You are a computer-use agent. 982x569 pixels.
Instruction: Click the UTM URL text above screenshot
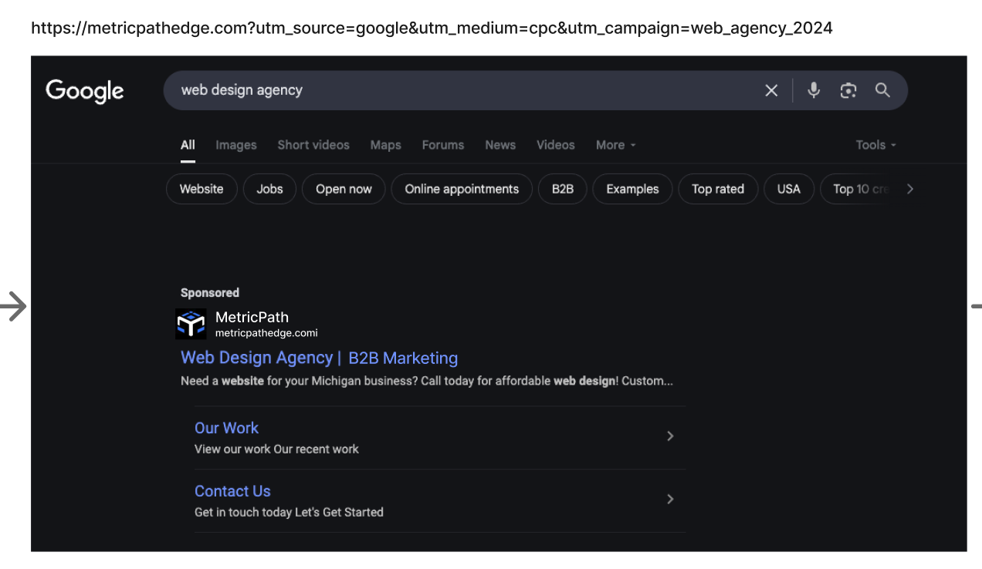tap(432, 29)
